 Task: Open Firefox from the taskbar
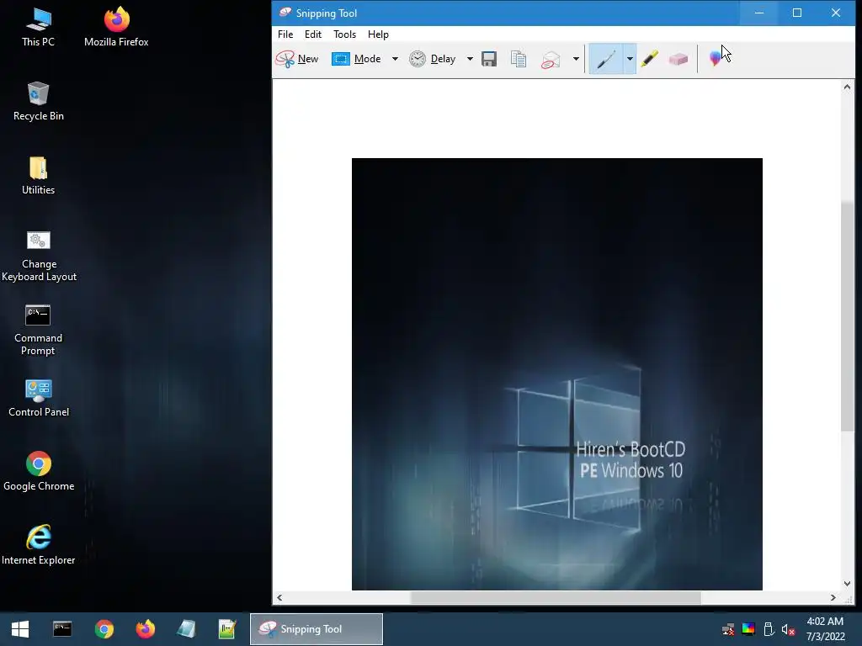pos(145,629)
